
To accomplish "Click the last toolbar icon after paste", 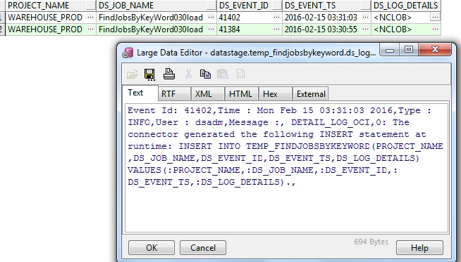I will point(240,74).
